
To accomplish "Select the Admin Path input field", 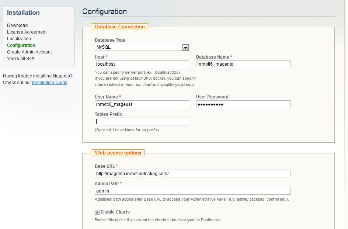I will point(192,191).
